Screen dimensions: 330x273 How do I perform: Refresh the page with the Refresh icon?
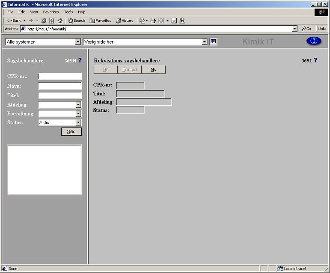(x=51, y=21)
